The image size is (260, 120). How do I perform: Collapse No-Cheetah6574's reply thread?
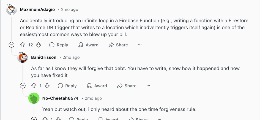click(x=34, y=119)
